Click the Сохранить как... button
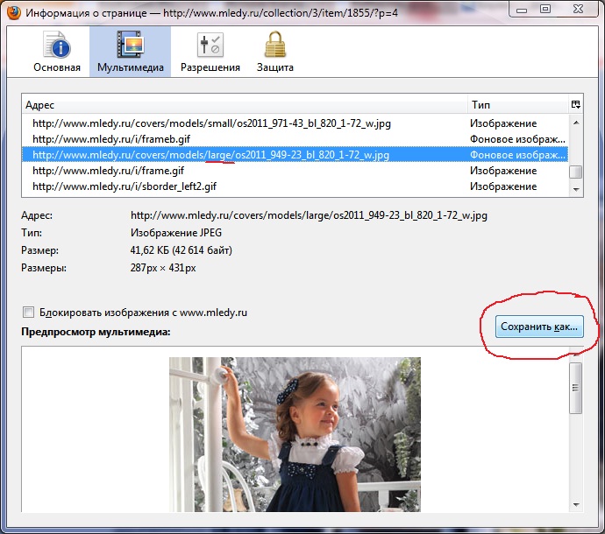605x534 pixels. pyautogui.click(x=539, y=327)
